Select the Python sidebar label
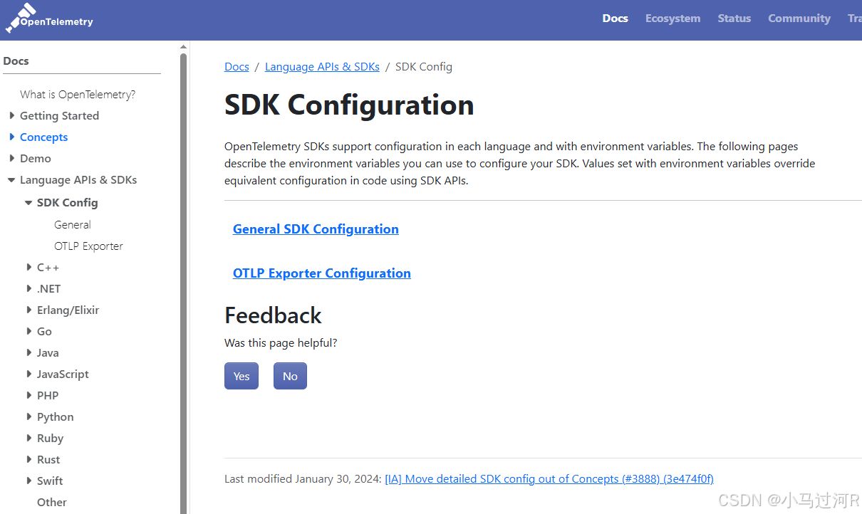 point(56,417)
